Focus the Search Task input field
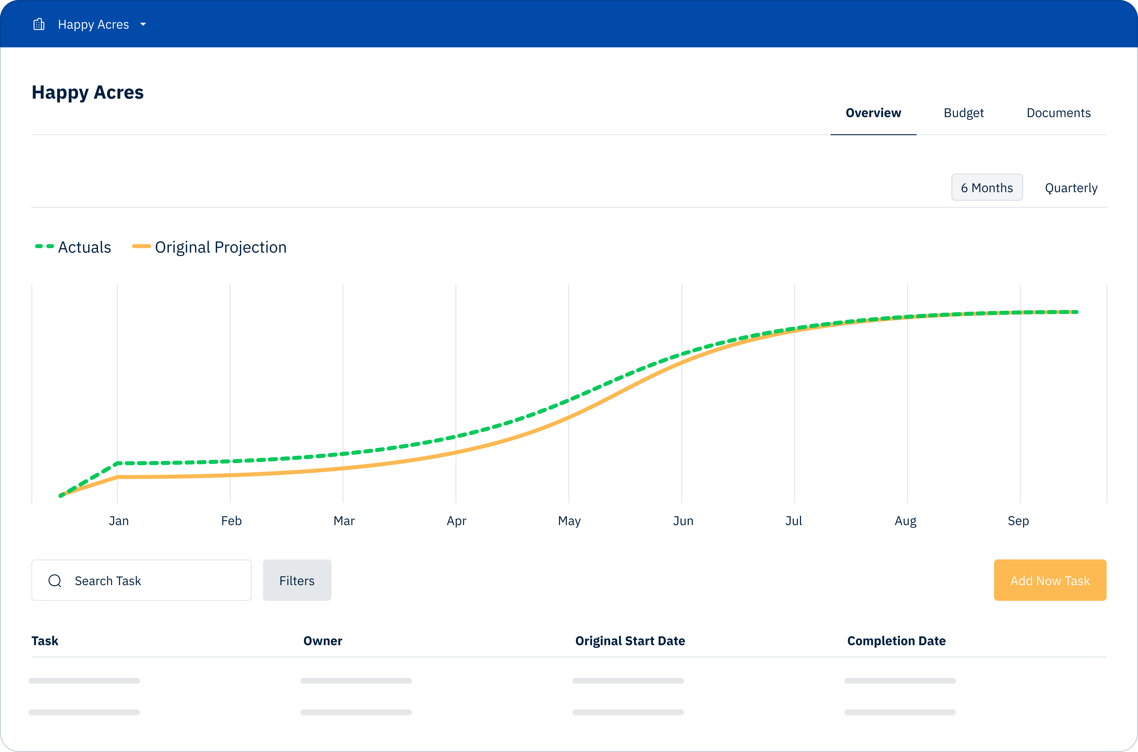Image resolution: width=1138 pixels, height=752 pixels. click(x=153, y=581)
